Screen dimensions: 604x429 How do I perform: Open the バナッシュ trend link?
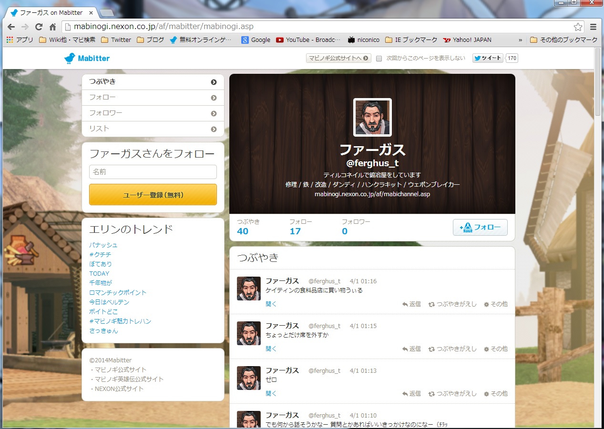click(x=103, y=245)
